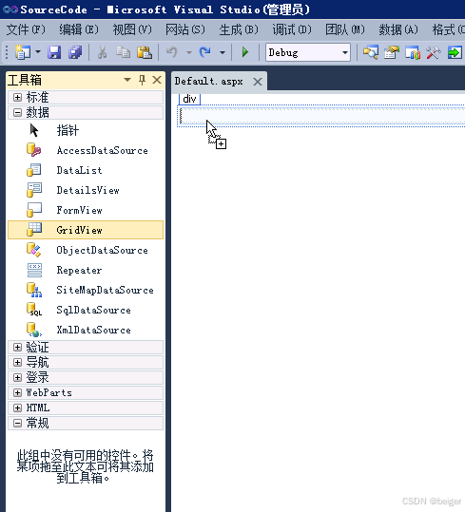465x512 pixels.
Task: Open the Debug configuration combo box
Action: (x=308, y=52)
